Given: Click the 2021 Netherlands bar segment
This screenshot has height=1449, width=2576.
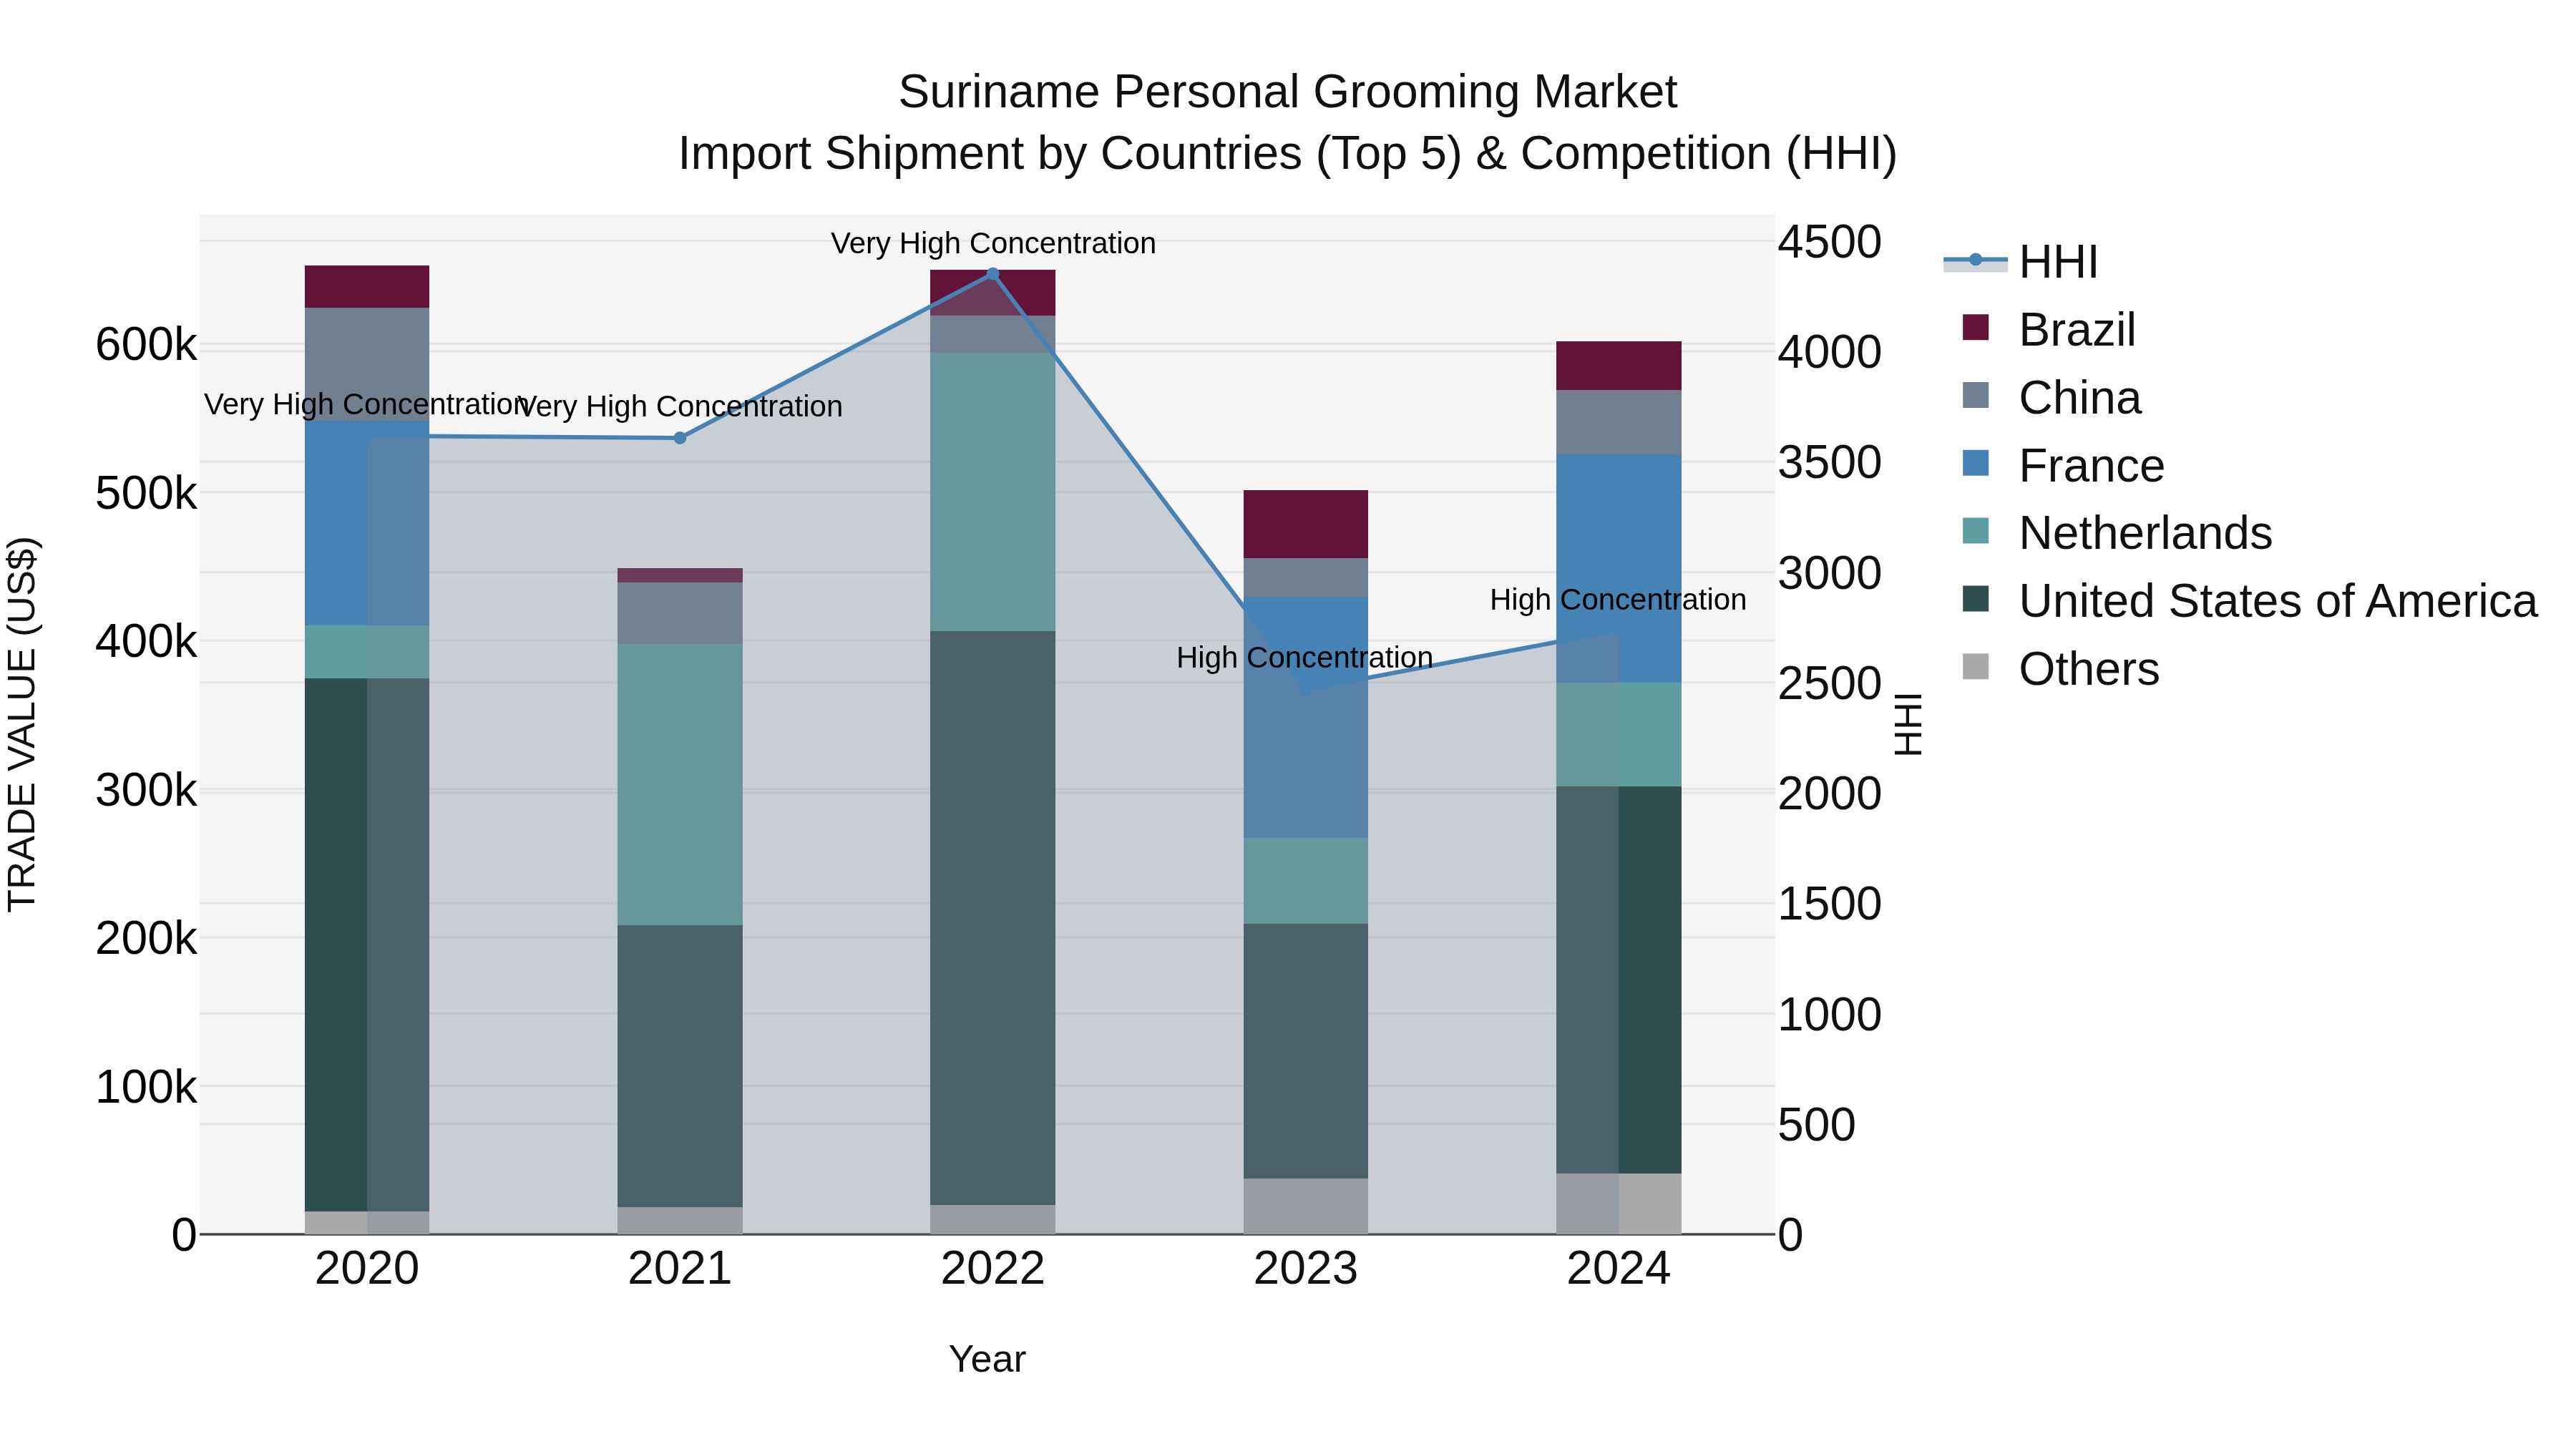Looking at the screenshot, I should click(x=680, y=785).
